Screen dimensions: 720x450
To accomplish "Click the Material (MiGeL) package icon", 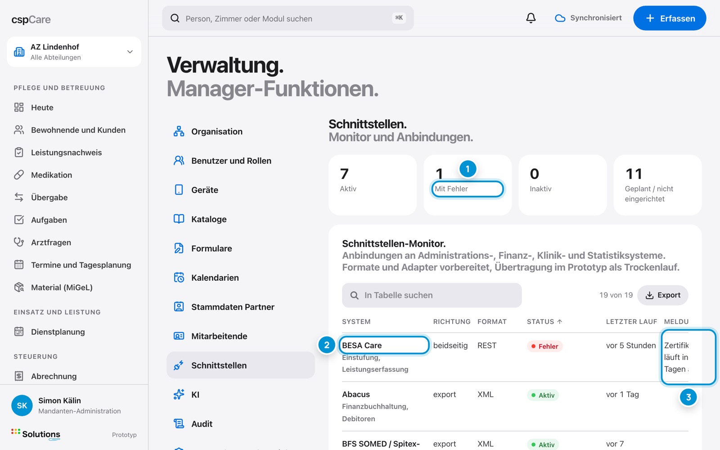I will point(19,287).
